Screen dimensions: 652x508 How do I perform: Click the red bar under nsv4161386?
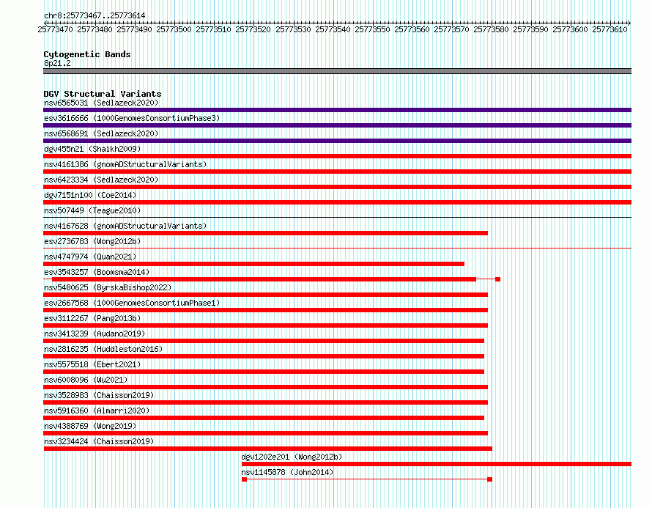[x=337, y=172]
